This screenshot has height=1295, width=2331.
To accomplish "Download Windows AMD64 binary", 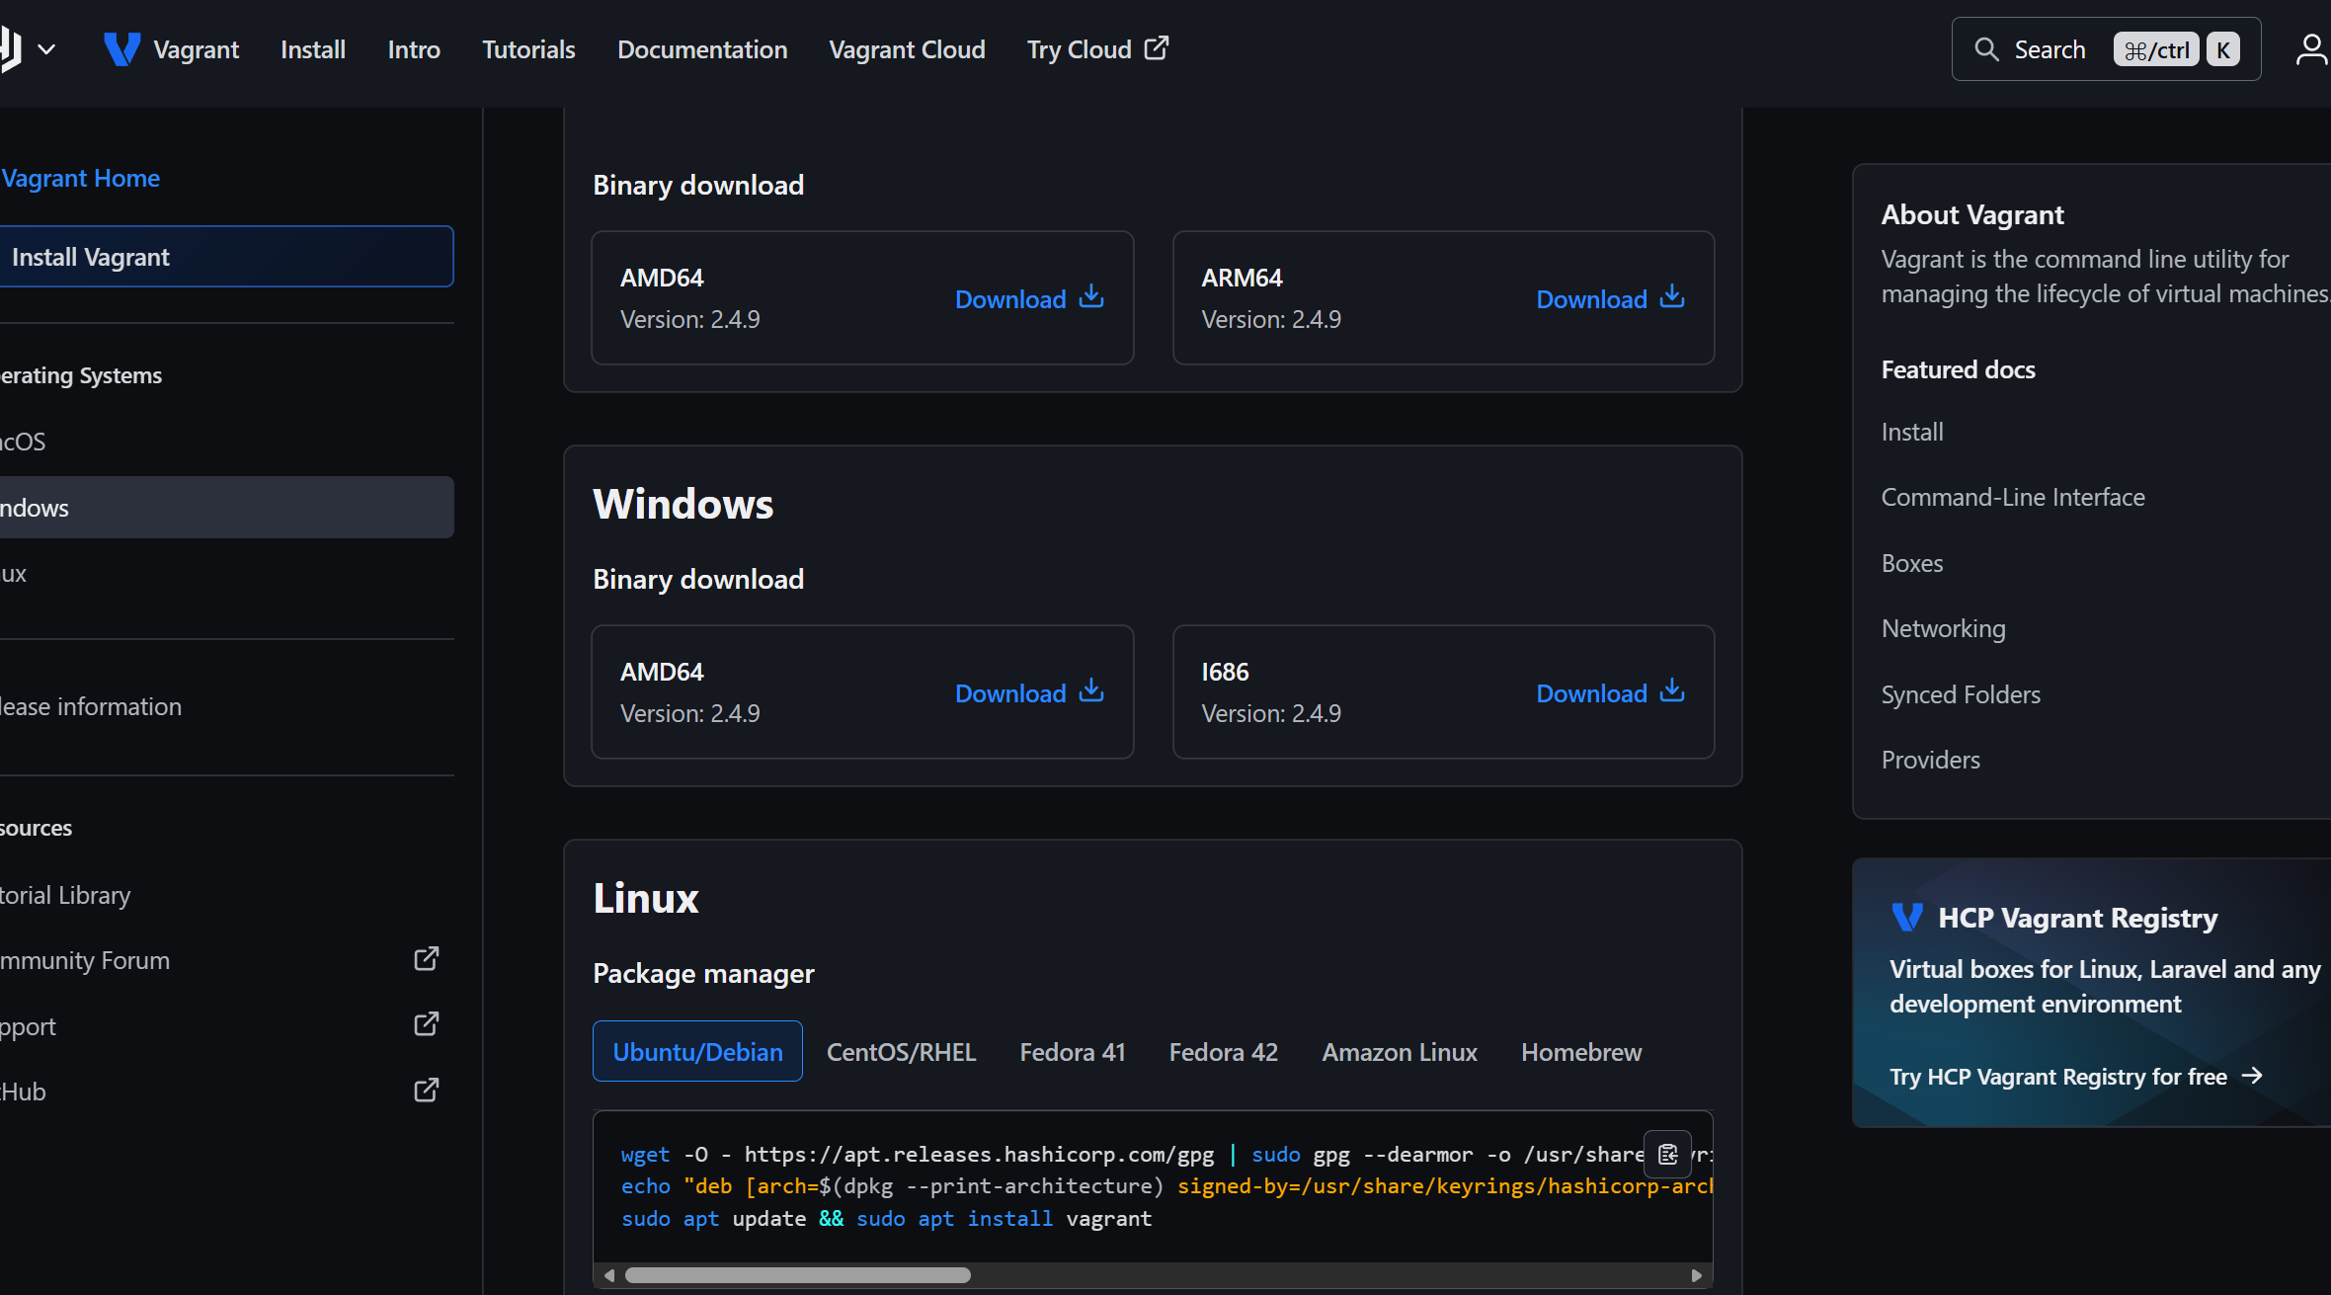I will 1029,692.
